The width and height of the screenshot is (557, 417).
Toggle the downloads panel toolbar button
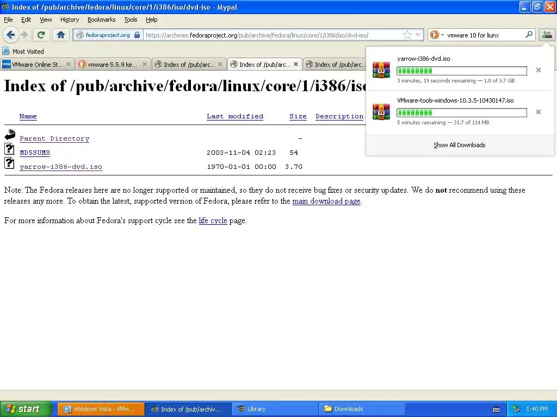pyautogui.click(x=547, y=35)
